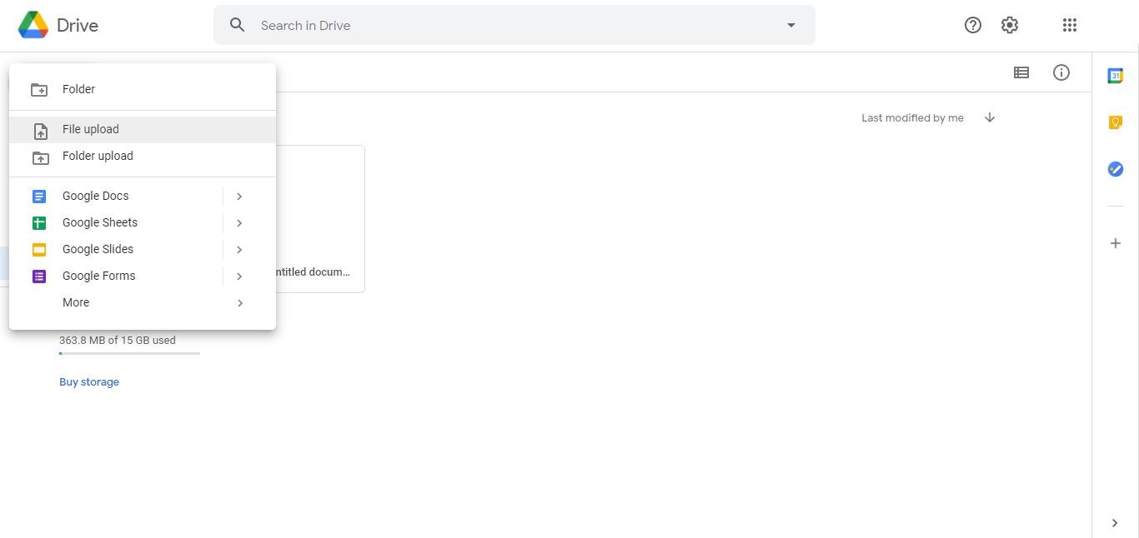The height and width of the screenshot is (538, 1139).
Task: Create a new Google Sheets spreadsheet
Action: pos(116,222)
